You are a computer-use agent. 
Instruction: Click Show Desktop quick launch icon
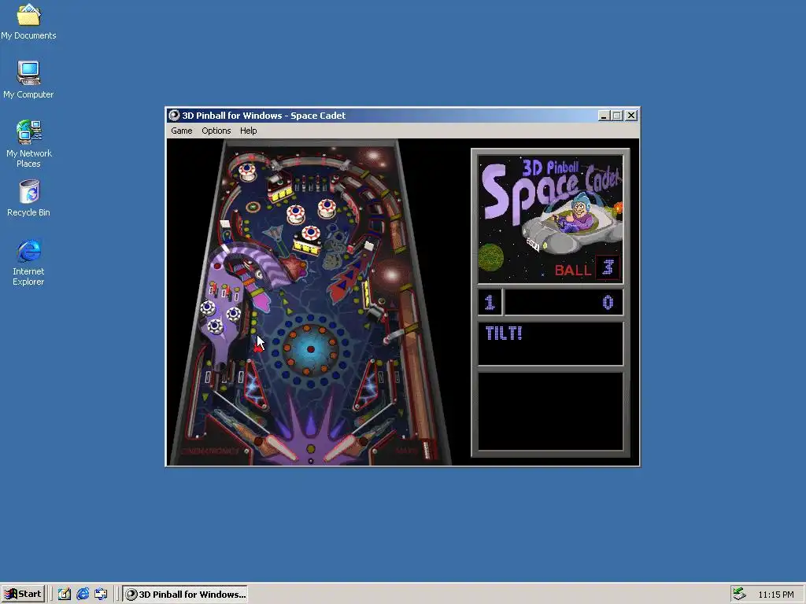65,595
